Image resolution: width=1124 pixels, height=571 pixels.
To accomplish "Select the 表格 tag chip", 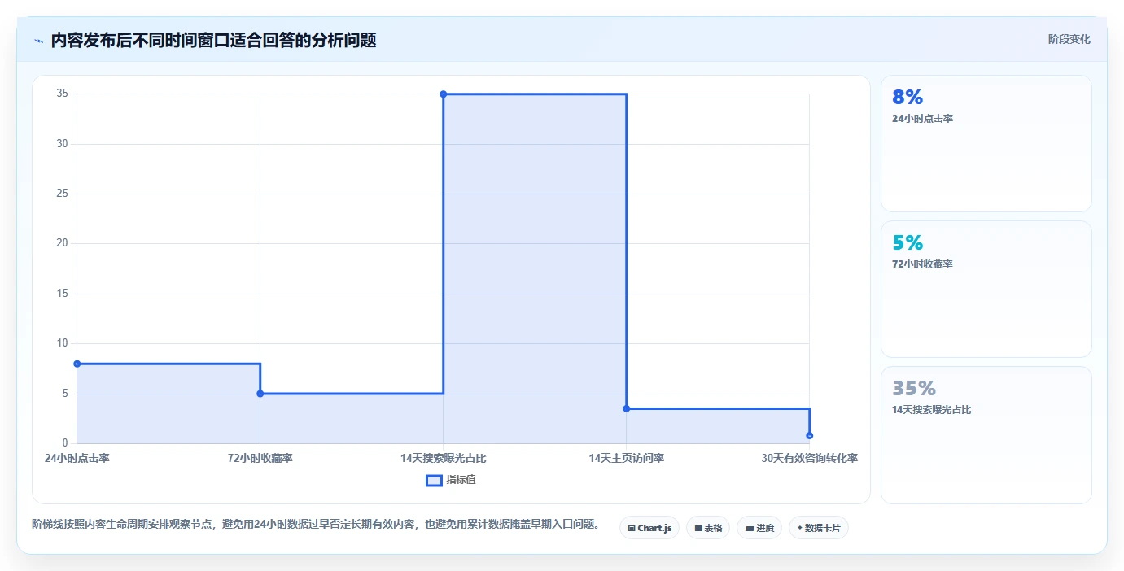I will tap(708, 528).
